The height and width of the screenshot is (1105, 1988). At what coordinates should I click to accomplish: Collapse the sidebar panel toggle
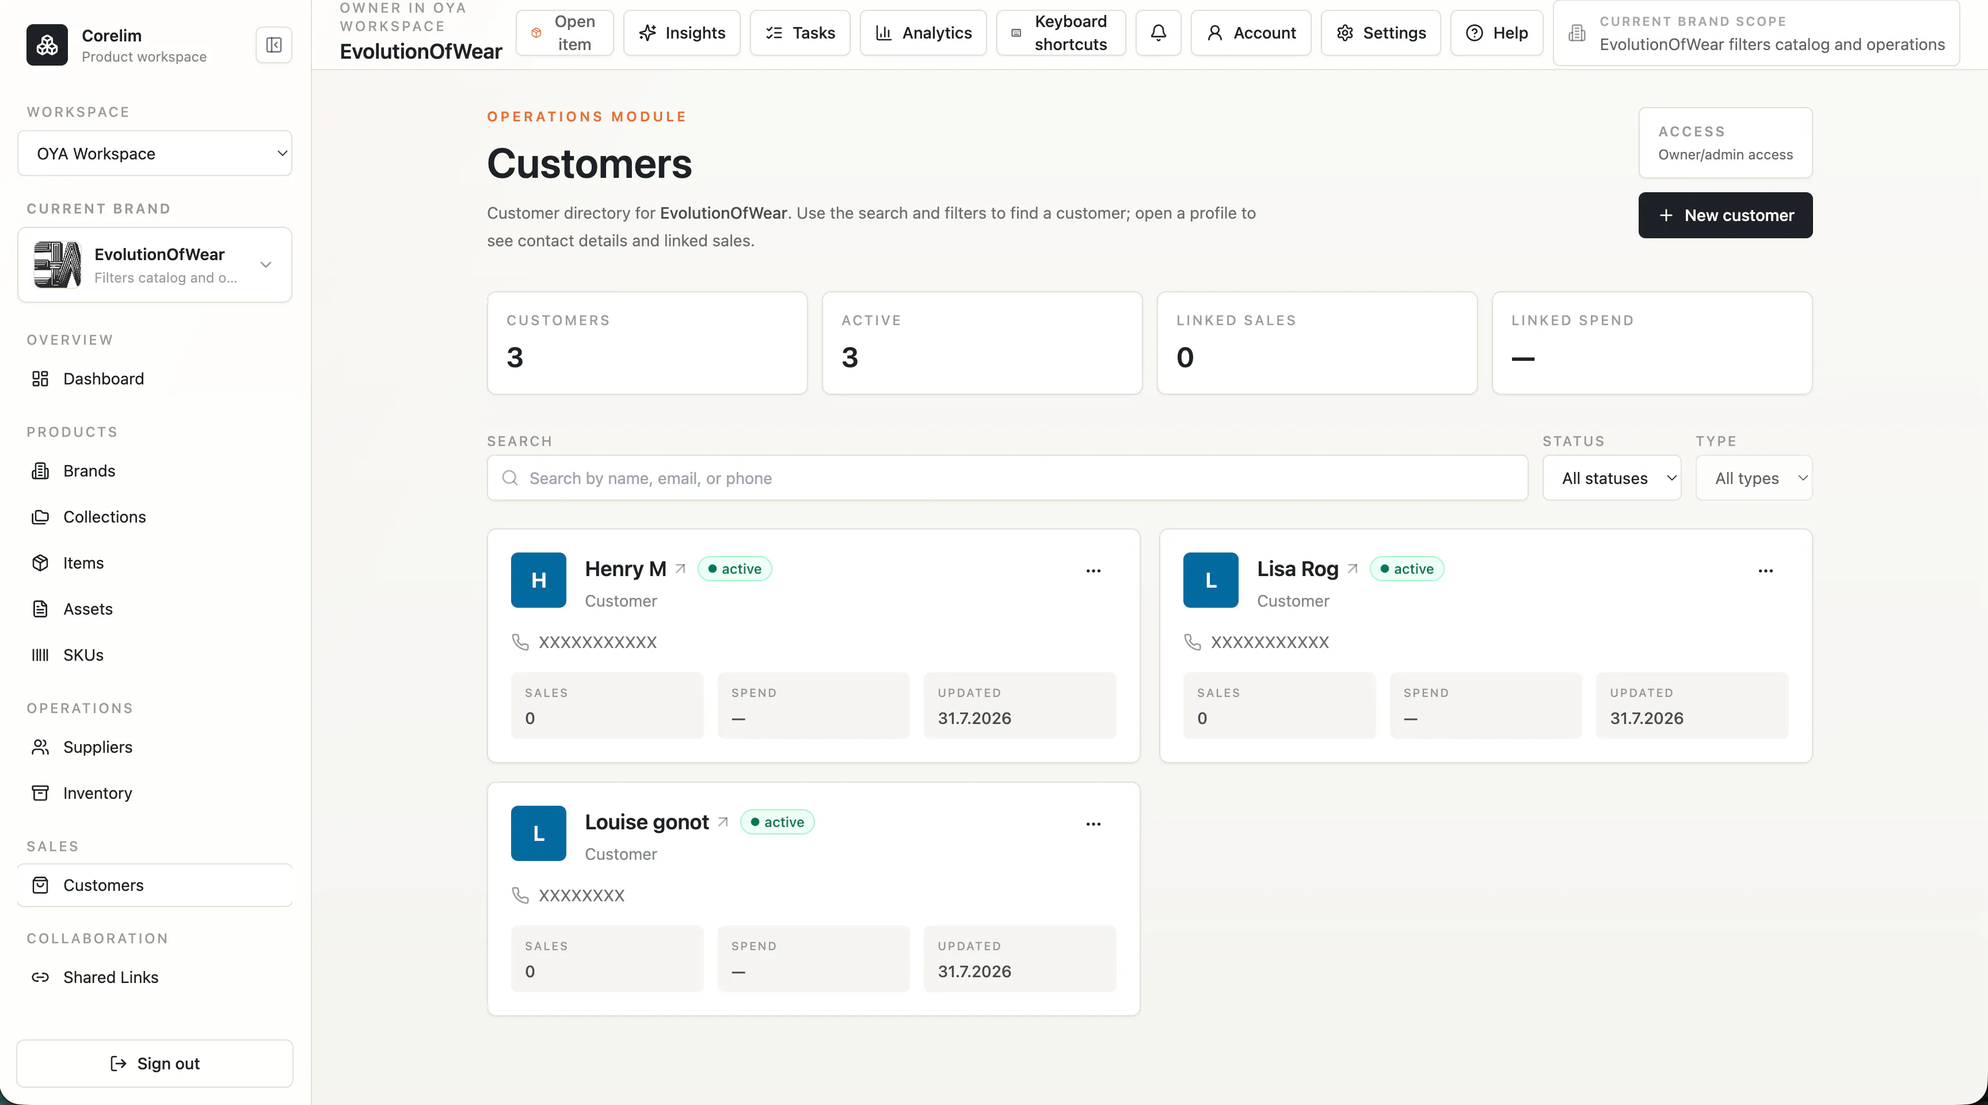coord(274,45)
